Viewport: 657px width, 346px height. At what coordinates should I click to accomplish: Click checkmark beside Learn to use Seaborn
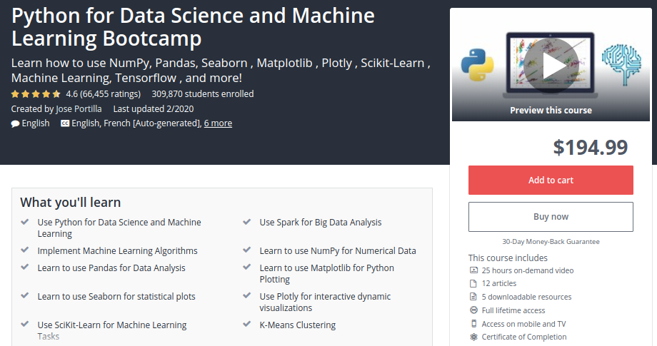(x=25, y=295)
